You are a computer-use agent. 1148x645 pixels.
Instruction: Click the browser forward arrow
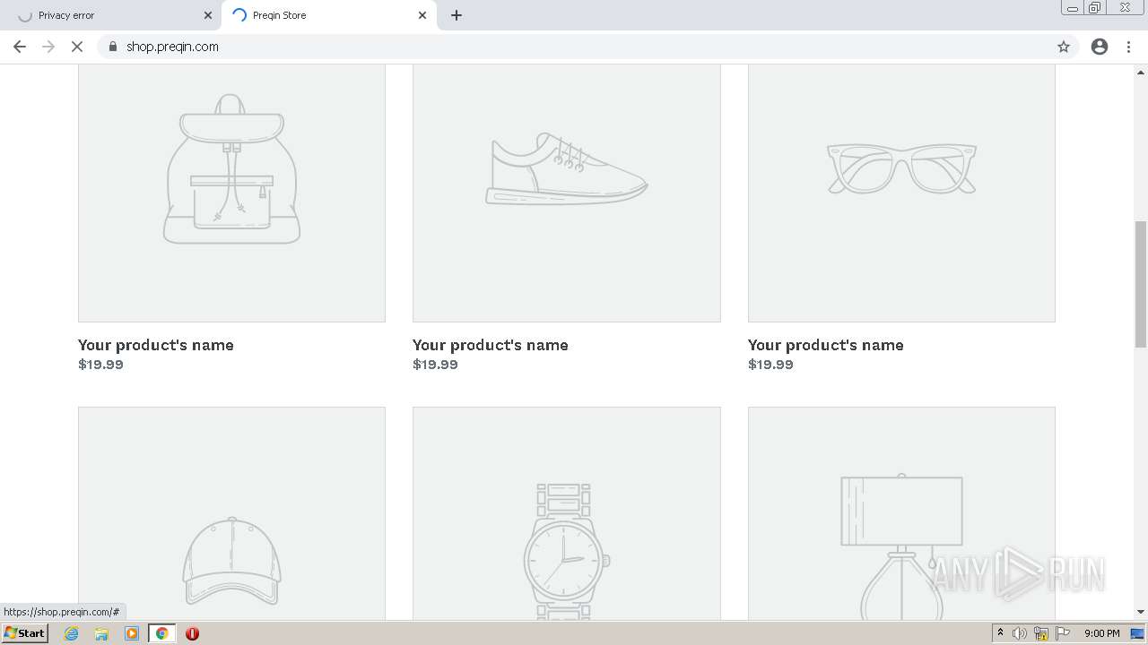48,47
